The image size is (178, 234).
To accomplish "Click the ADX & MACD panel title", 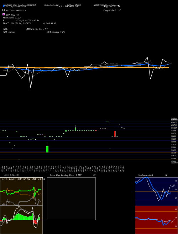I will click(x=11, y=175).
